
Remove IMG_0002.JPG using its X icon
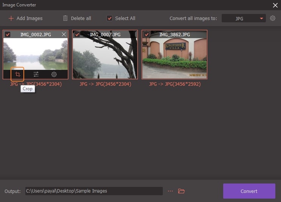point(64,34)
